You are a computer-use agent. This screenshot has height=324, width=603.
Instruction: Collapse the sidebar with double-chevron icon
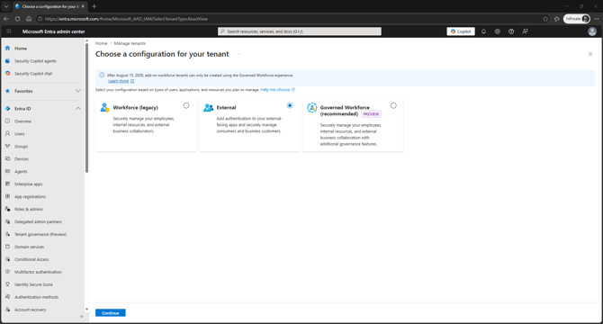(82, 316)
